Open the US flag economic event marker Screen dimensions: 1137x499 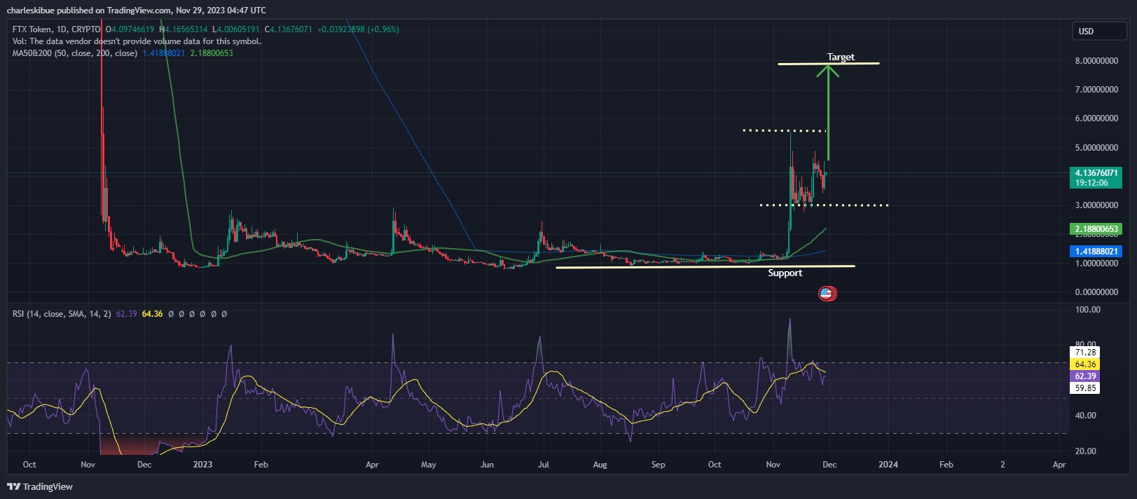click(x=827, y=294)
